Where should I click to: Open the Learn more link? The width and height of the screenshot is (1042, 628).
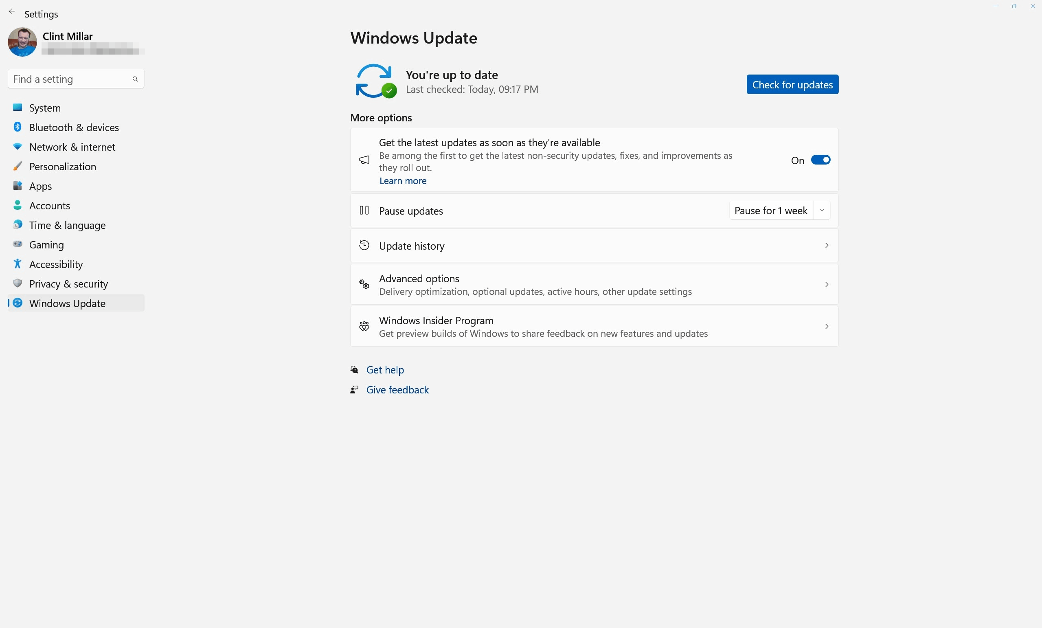click(403, 180)
